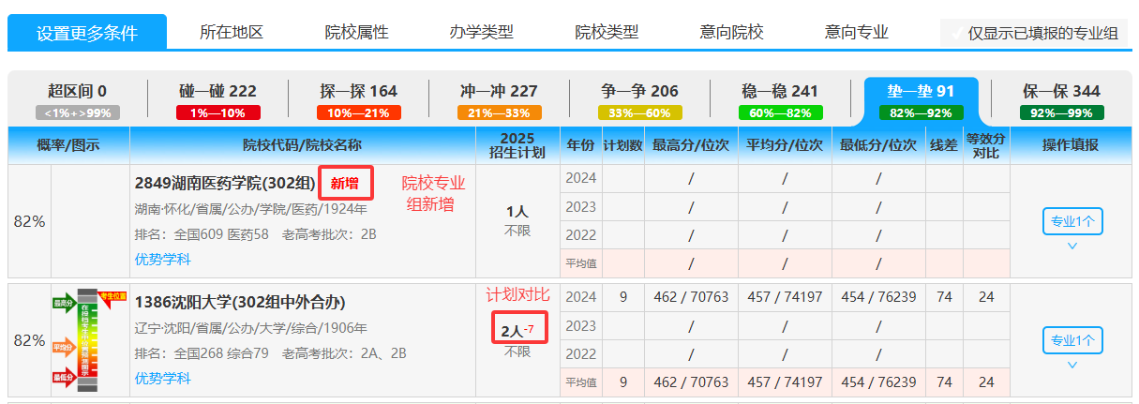Select the 稳一稳 241 tab
The image size is (1139, 404).
pyautogui.click(x=780, y=91)
